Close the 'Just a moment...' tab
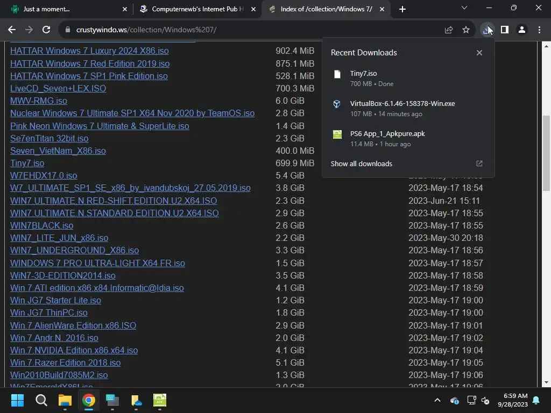The image size is (551, 413). pyautogui.click(x=125, y=9)
